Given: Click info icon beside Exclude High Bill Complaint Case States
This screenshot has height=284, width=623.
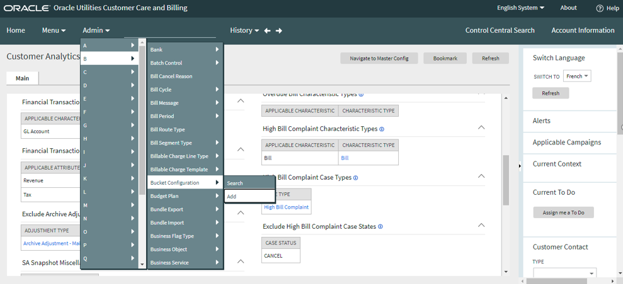Looking at the screenshot, I should [x=381, y=227].
